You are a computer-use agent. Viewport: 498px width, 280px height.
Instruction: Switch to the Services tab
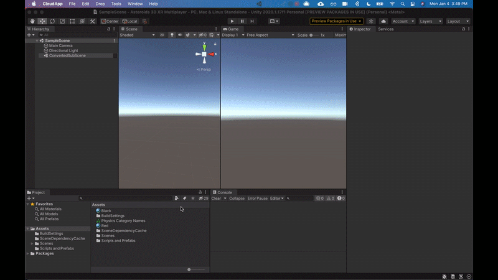tap(386, 29)
